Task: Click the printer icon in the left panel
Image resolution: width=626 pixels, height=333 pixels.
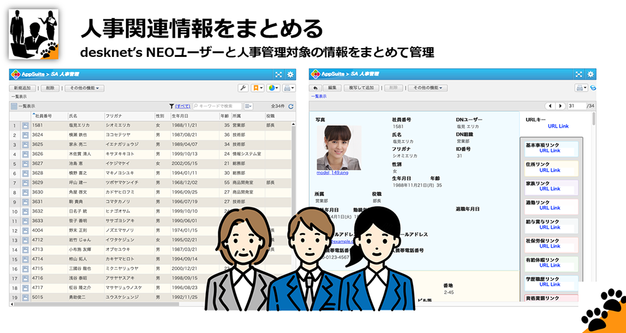Action: tap(289, 88)
